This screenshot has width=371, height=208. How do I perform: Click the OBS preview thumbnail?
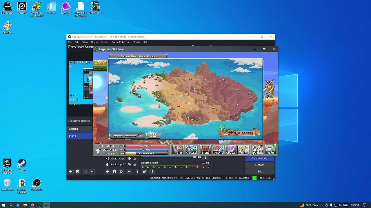pyautogui.click(x=81, y=83)
